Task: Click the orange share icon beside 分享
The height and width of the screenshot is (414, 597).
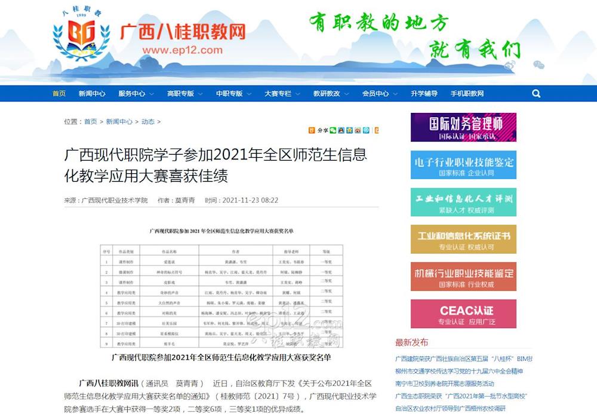Action: (x=312, y=130)
